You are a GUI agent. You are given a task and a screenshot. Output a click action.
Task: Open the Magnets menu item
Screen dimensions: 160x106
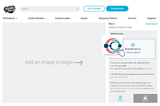point(151,18)
